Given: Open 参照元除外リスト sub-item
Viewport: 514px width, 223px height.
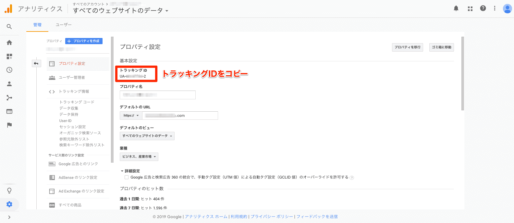Looking at the screenshot, I should pyautogui.click(x=74, y=139).
